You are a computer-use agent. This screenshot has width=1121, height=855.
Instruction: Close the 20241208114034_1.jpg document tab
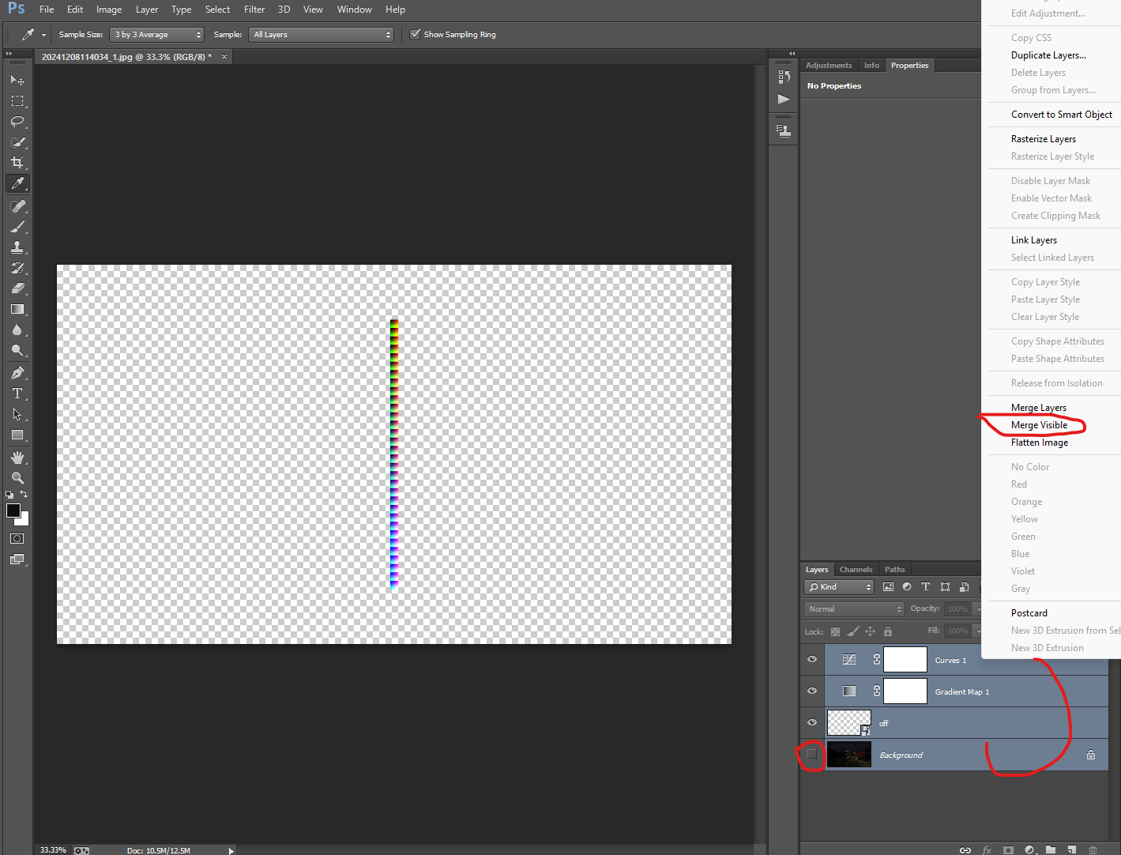[x=224, y=57]
